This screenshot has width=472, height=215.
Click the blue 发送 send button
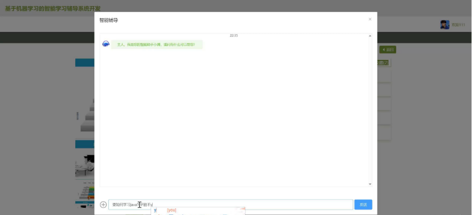click(x=363, y=205)
